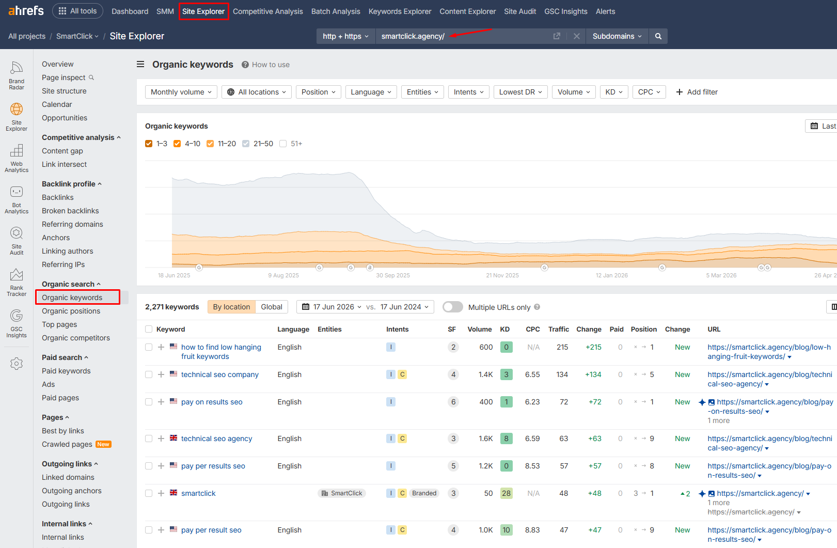This screenshot has width=837, height=548.
Task: Open the http + https protocol dropdown
Action: pos(346,36)
